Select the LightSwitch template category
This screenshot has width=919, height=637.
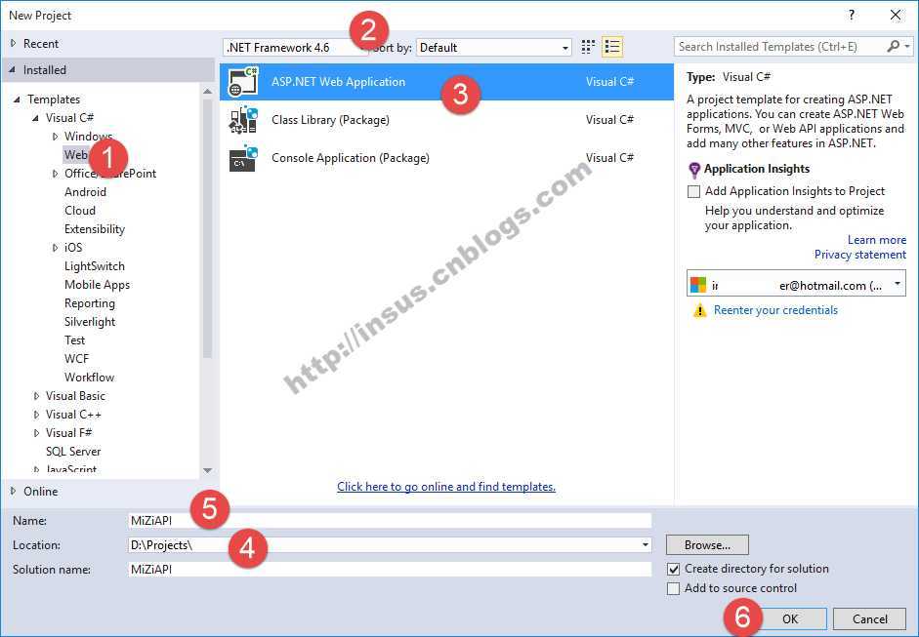tap(95, 266)
